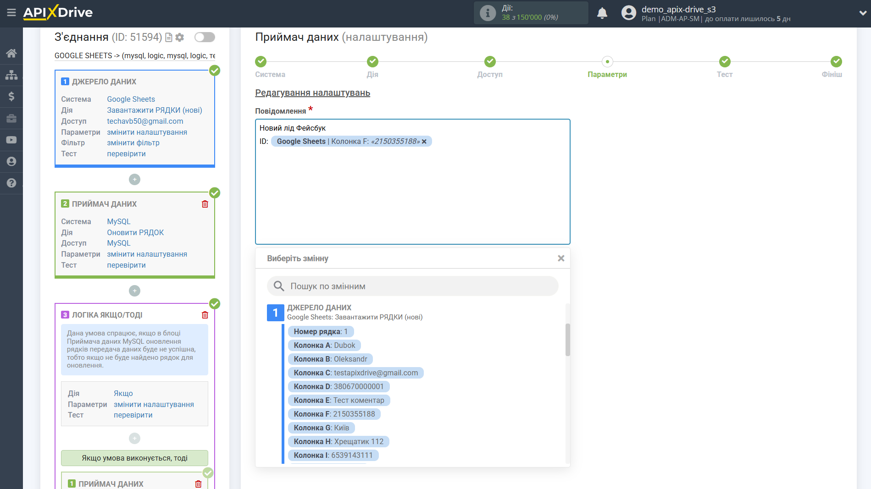
Task: Open the user profile sidebar icon
Action: tap(11, 161)
